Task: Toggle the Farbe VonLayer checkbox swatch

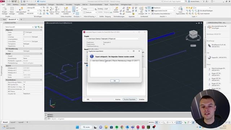Action: coord(24,32)
